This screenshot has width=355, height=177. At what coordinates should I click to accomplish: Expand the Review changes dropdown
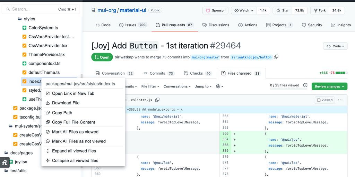(329, 86)
